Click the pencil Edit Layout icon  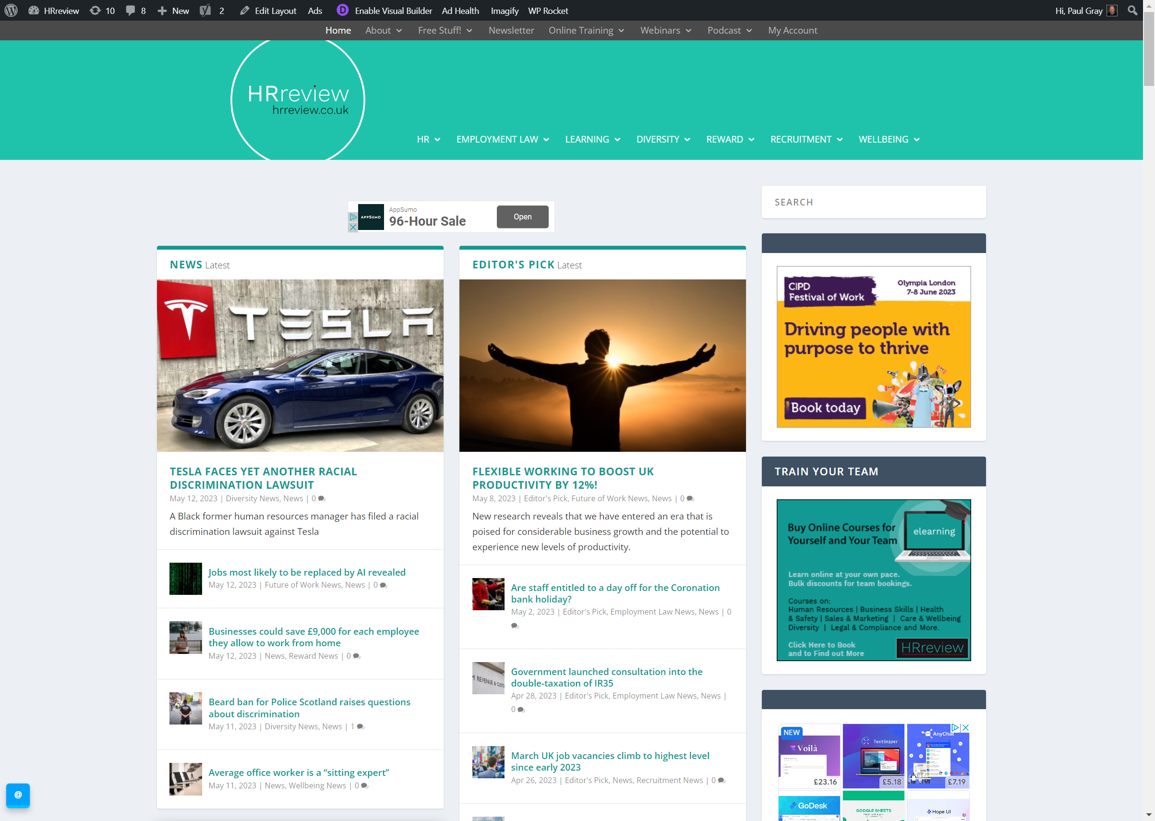coord(245,10)
